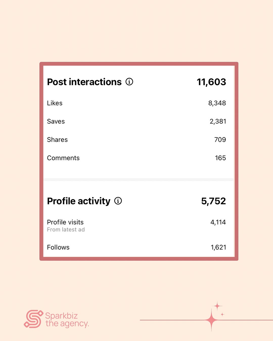
Task: Click the 8,348 likes count
Action: pyautogui.click(x=217, y=103)
